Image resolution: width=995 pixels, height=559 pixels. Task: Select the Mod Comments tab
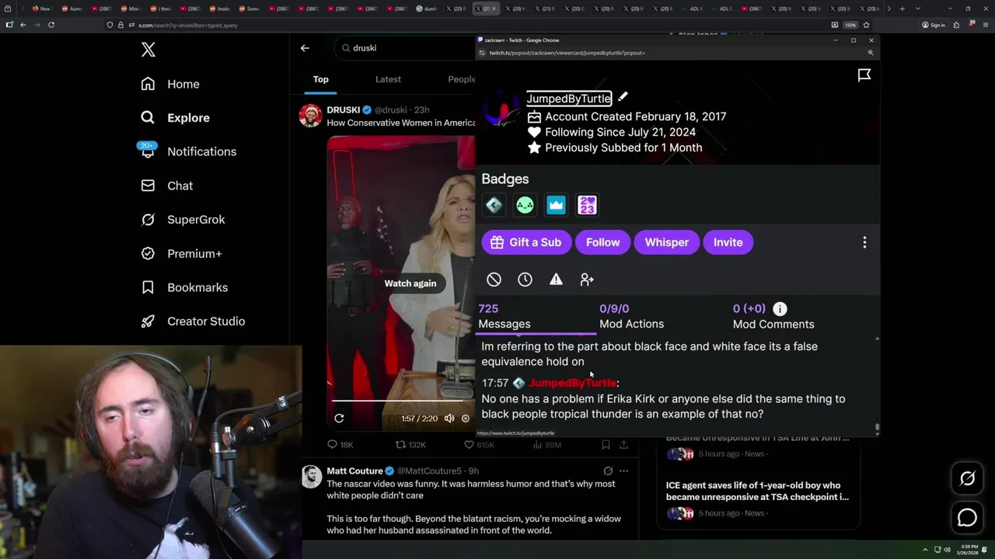[x=773, y=317]
